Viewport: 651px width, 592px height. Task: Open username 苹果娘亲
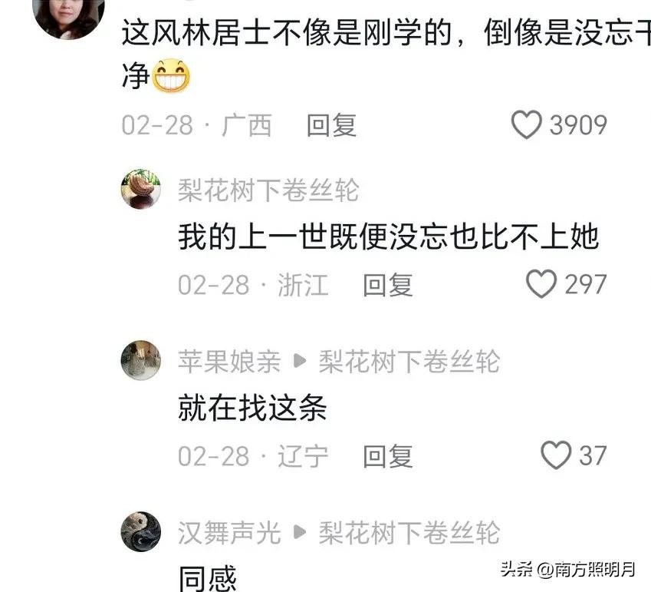tap(229, 362)
